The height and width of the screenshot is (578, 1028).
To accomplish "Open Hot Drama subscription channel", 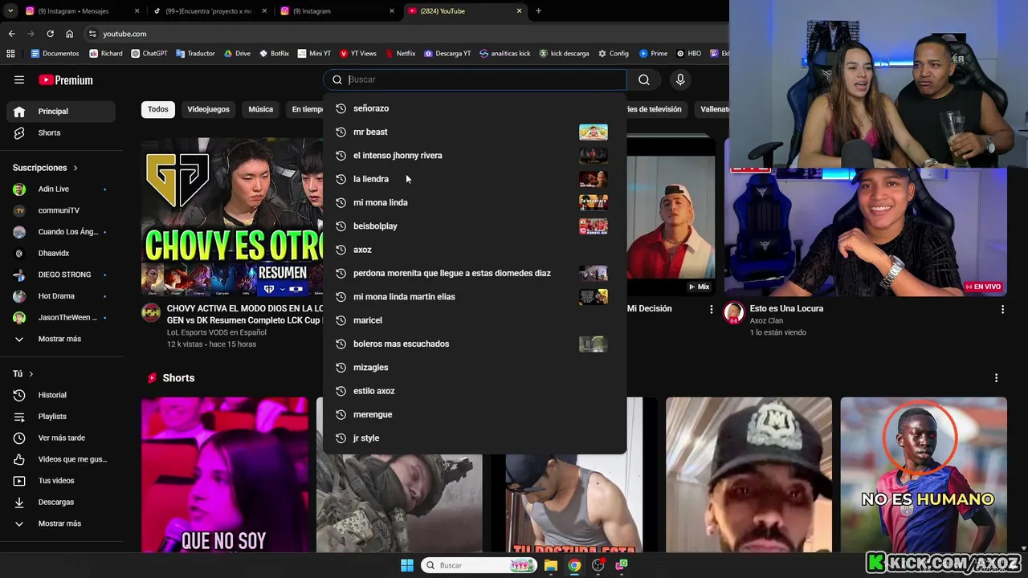I will tap(61, 296).
